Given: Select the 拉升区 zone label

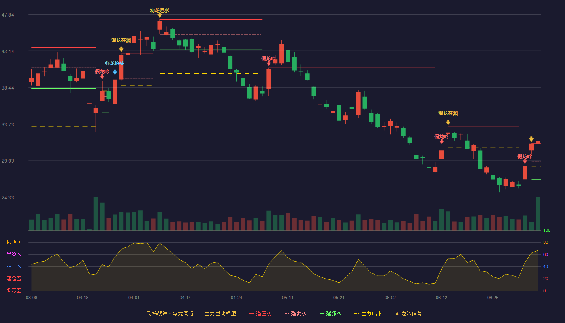Looking at the screenshot, I should point(14,266).
